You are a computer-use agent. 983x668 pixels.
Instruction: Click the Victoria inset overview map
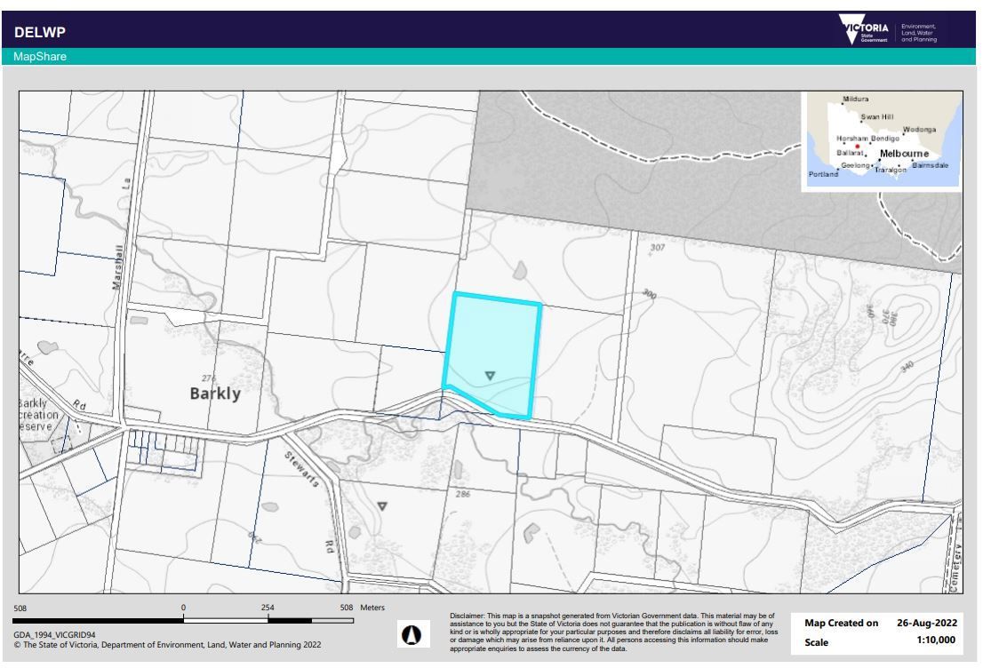[x=882, y=139]
